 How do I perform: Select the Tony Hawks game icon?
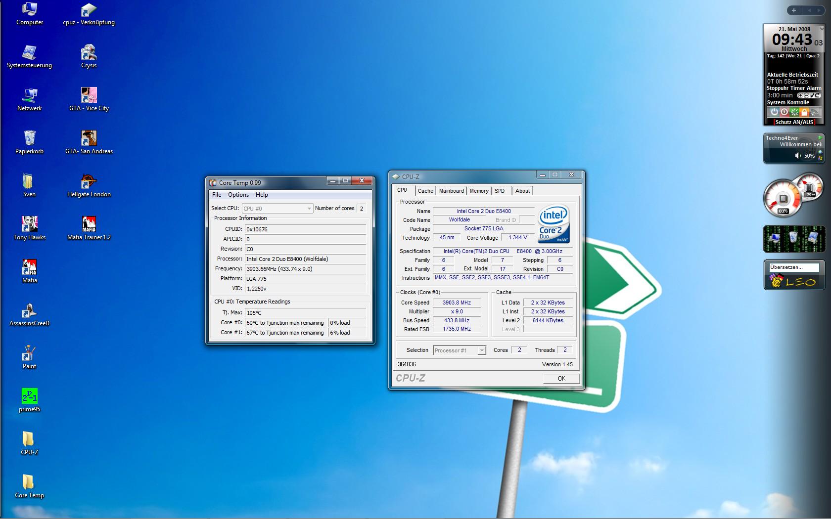pyautogui.click(x=29, y=228)
